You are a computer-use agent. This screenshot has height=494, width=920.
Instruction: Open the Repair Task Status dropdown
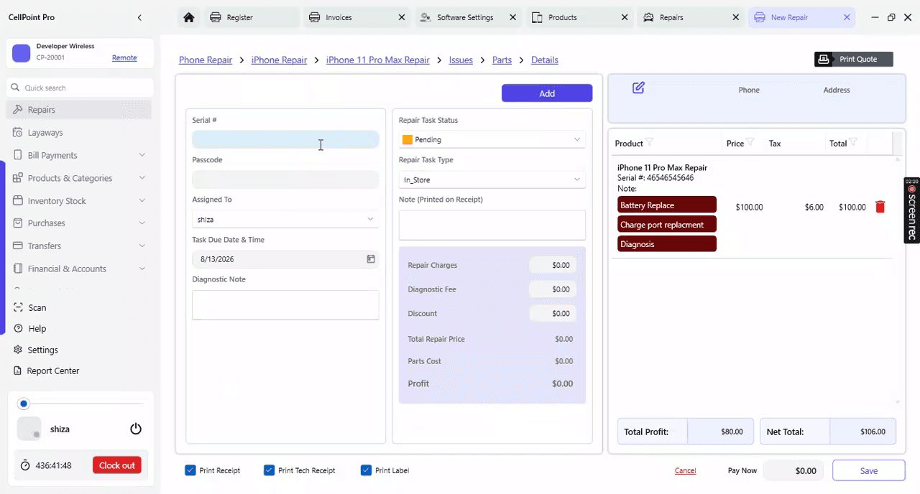[x=492, y=139]
